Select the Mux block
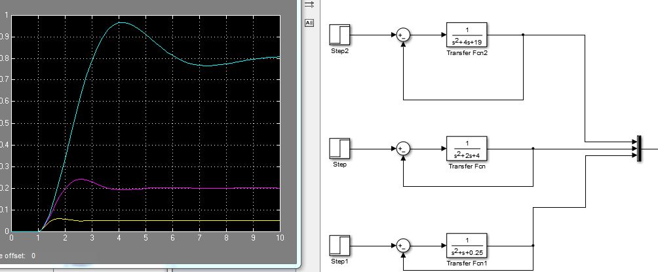The image size is (658, 272). tap(639, 149)
